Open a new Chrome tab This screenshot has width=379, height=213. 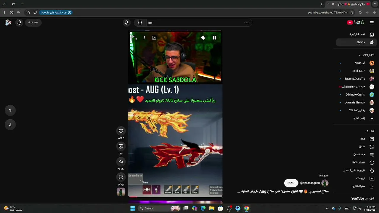[x=321, y=4]
